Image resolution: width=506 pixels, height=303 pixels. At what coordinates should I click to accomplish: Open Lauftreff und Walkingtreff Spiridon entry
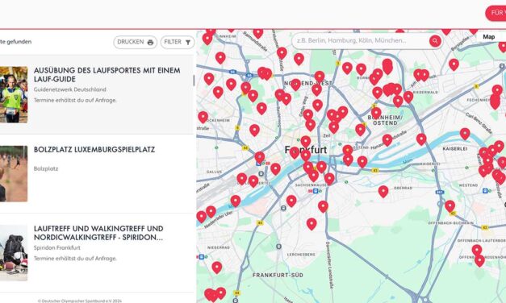98,233
